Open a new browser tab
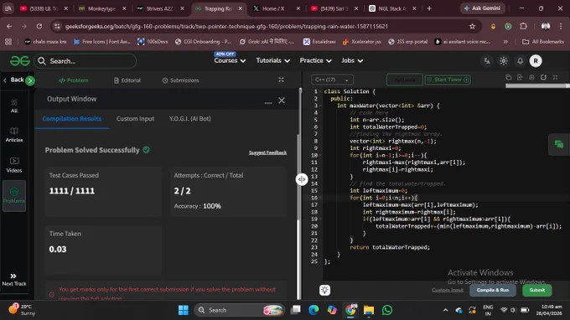The image size is (570, 320). (429, 8)
